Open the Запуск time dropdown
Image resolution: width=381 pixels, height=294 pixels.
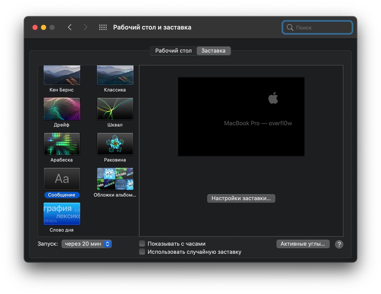pyautogui.click(x=87, y=244)
